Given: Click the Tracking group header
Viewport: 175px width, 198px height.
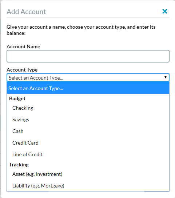Looking at the screenshot, I should 19,165.
